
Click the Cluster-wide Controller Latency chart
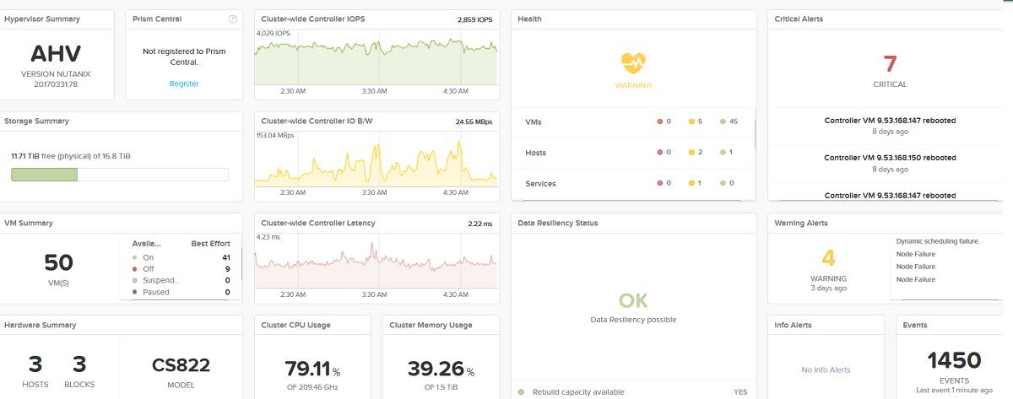[376, 265]
